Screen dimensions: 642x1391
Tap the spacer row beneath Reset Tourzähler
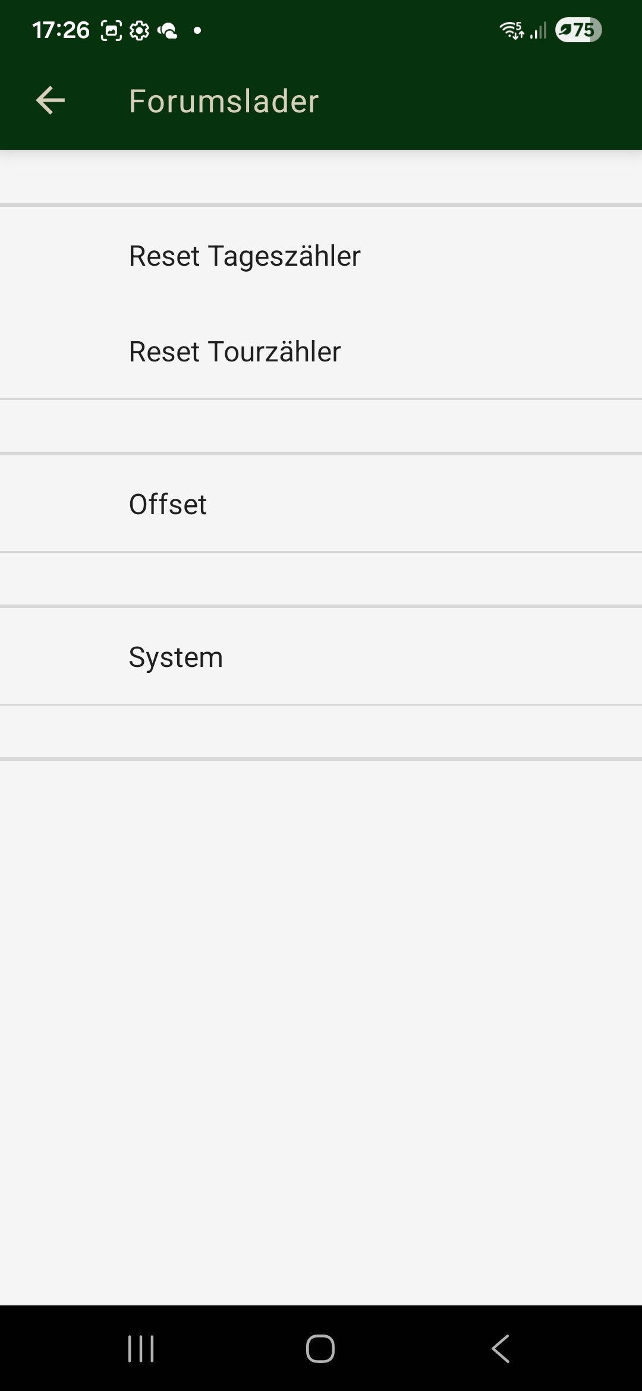[321, 426]
